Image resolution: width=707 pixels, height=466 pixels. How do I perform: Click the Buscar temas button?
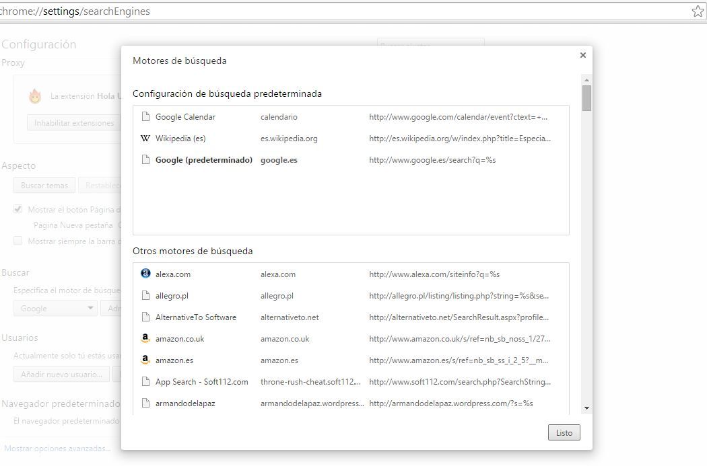click(x=44, y=186)
